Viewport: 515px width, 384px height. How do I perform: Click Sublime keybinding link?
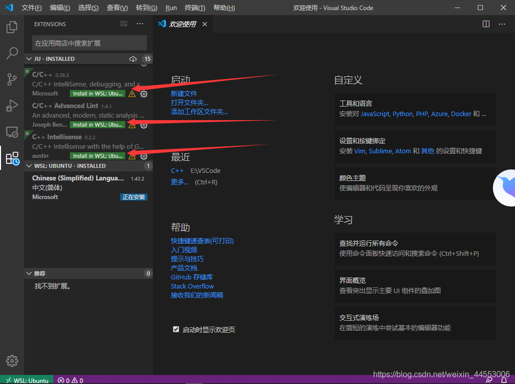pos(380,151)
